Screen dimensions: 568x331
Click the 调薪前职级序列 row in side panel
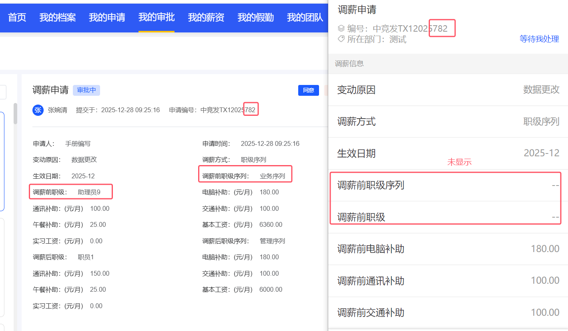(x=448, y=185)
